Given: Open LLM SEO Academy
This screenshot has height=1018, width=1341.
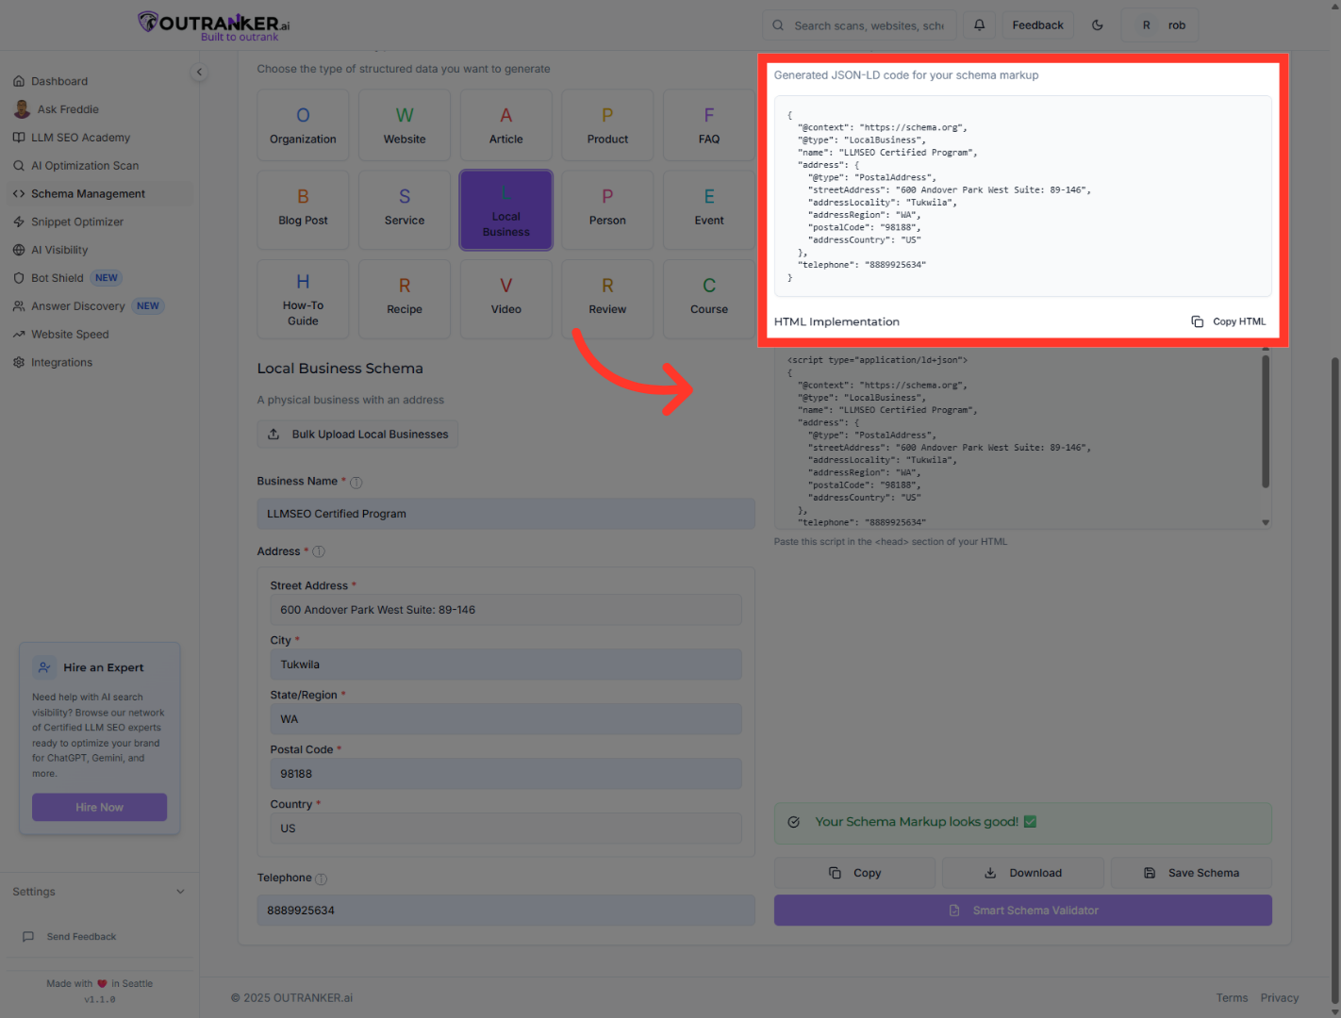Looking at the screenshot, I should [x=80, y=137].
